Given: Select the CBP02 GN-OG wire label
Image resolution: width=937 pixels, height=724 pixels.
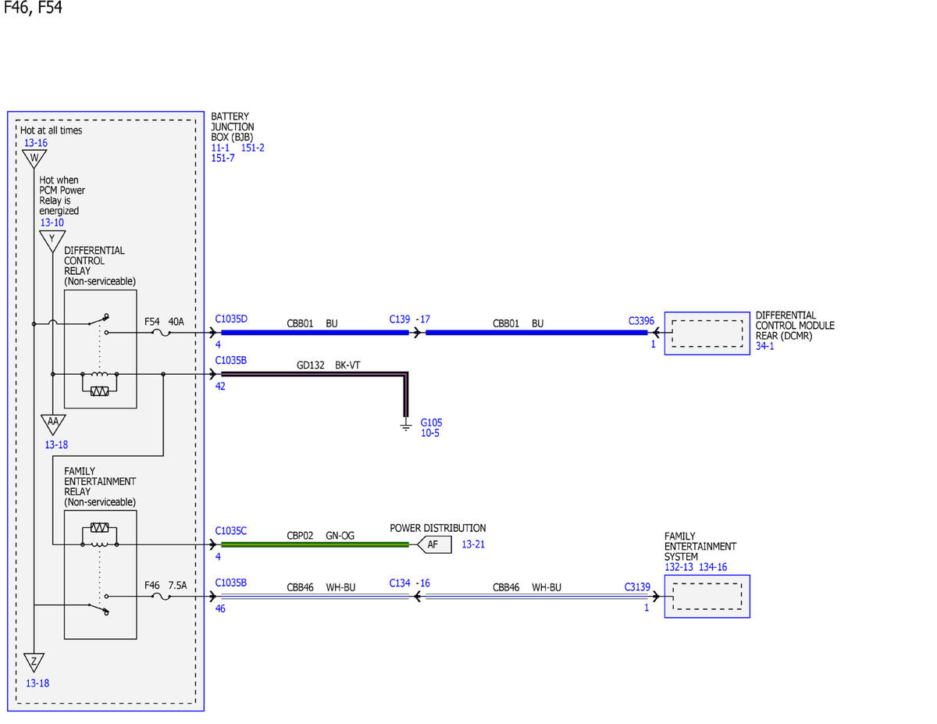Looking at the screenshot, I should 322,536.
